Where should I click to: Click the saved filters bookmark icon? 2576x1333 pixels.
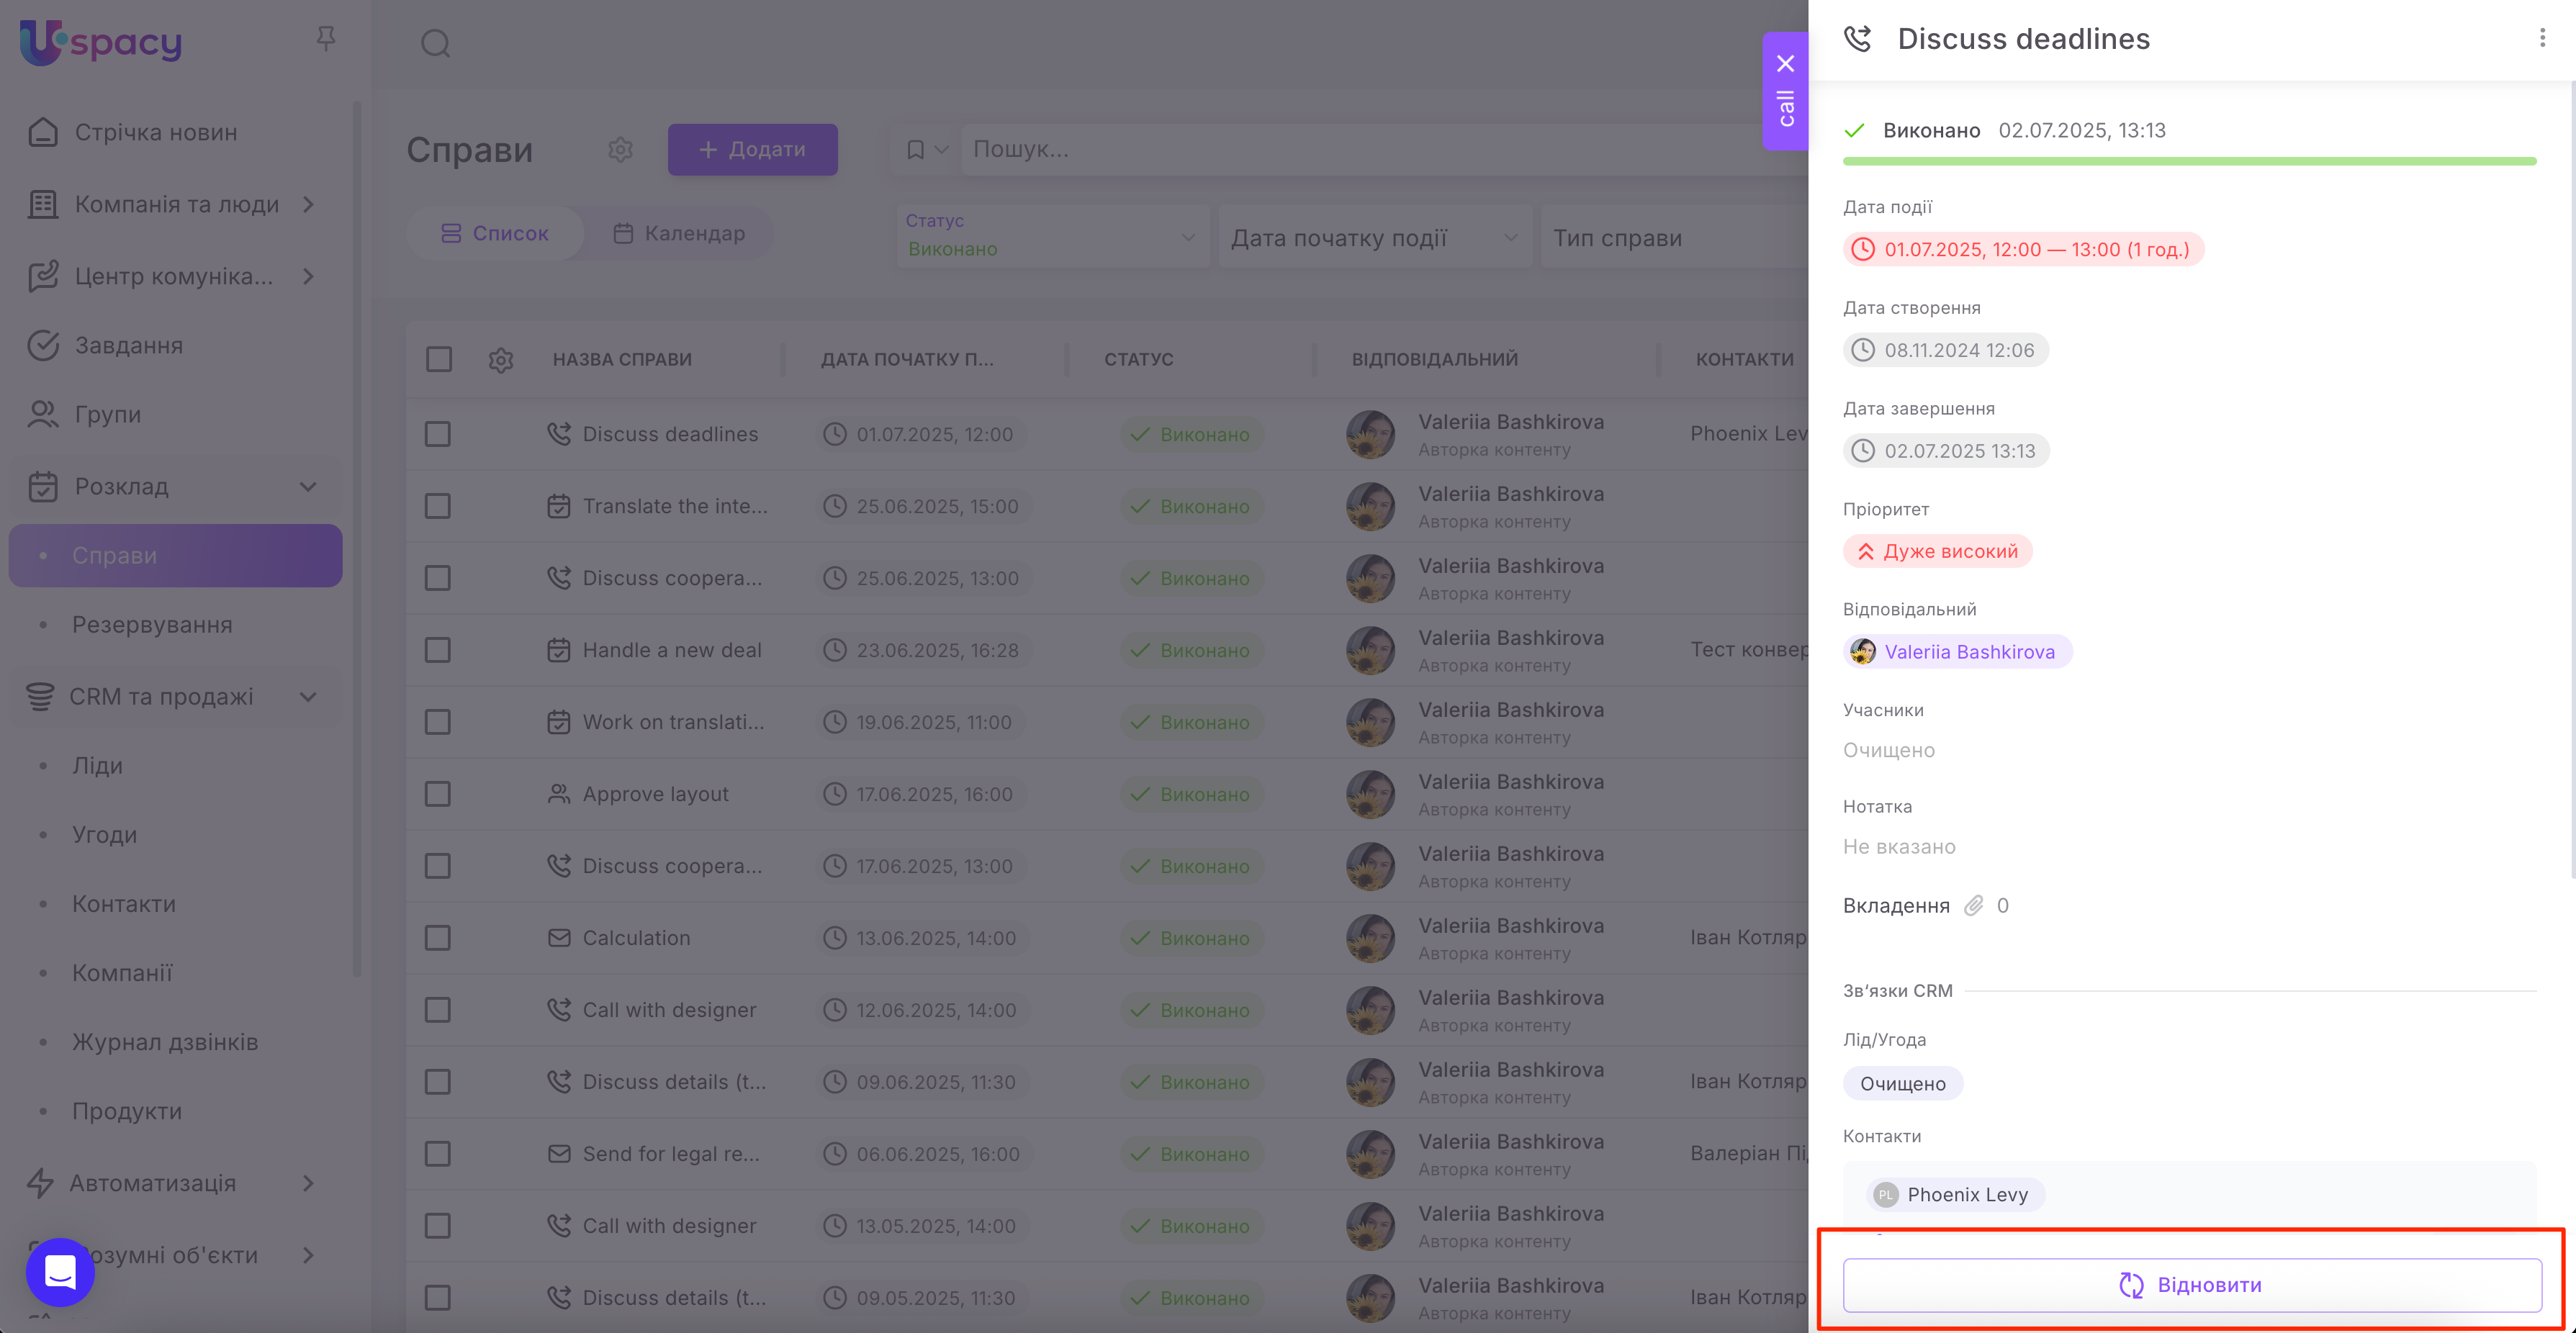pyautogui.click(x=915, y=150)
